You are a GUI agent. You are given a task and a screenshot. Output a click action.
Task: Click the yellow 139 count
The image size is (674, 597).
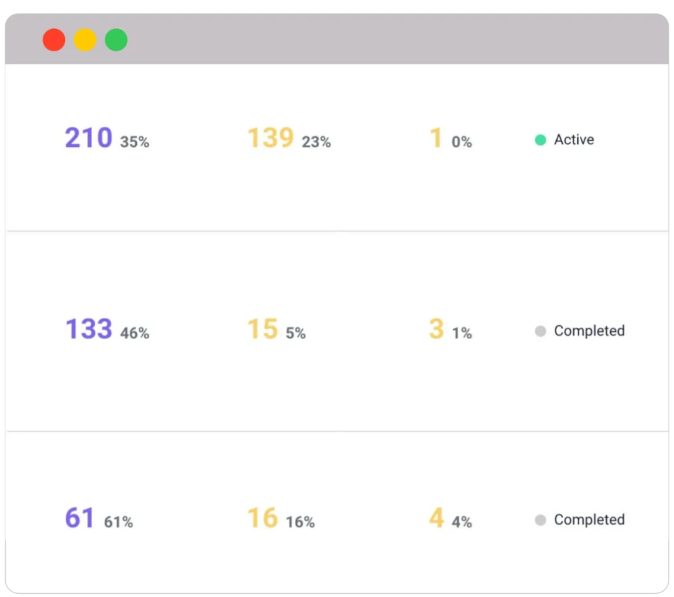click(x=270, y=138)
